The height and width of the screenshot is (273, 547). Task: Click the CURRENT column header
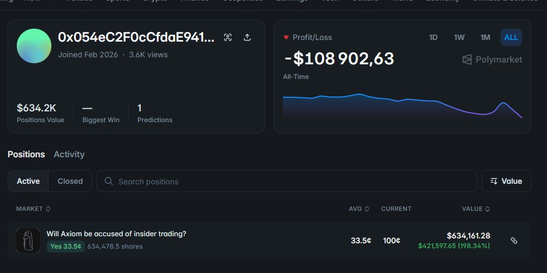396,209
